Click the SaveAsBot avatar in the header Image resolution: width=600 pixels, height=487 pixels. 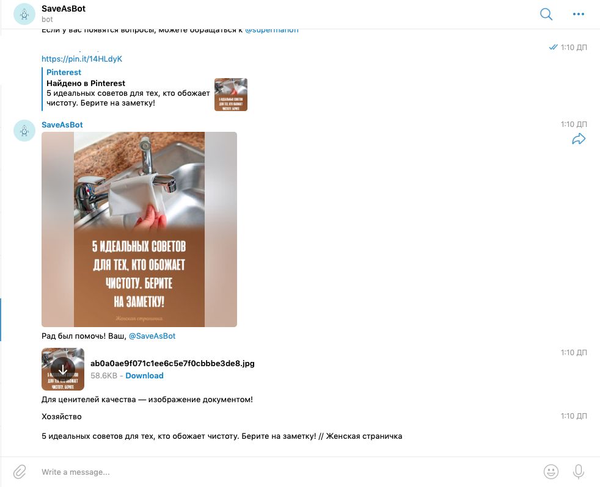24,14
